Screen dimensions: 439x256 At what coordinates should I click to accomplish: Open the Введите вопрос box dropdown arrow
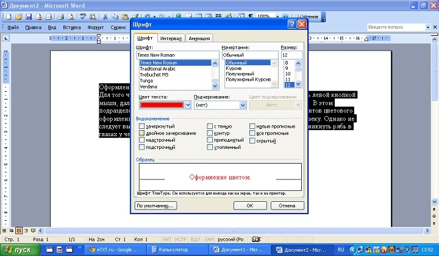coord(428,27)
